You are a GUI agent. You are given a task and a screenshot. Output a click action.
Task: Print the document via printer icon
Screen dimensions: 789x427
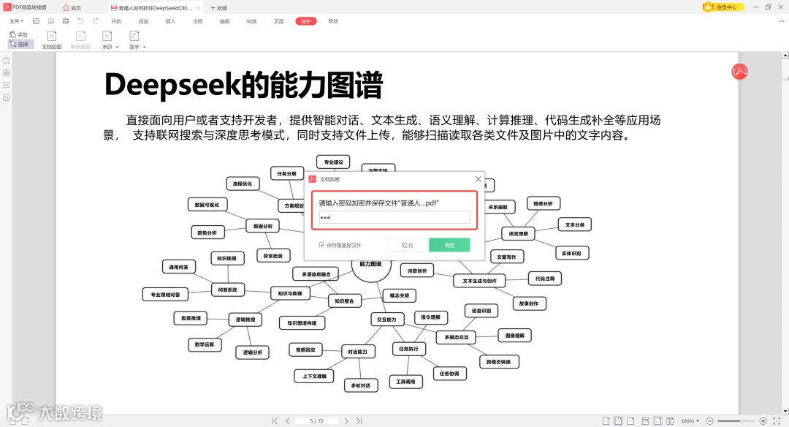pyautogui.click(x=66, y=21)
